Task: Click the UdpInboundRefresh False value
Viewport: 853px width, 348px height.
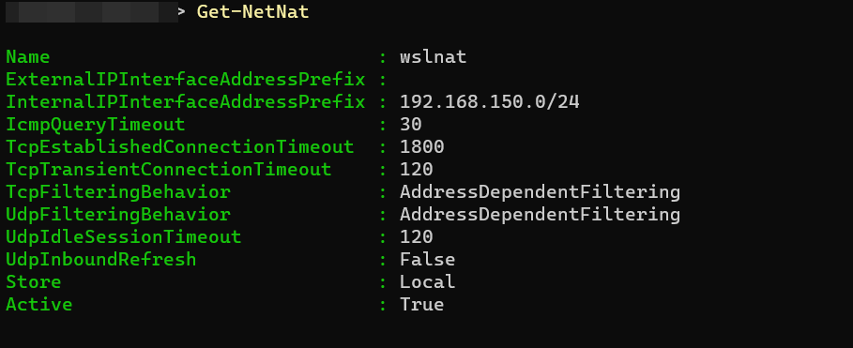Action: [x=428, y=260]
